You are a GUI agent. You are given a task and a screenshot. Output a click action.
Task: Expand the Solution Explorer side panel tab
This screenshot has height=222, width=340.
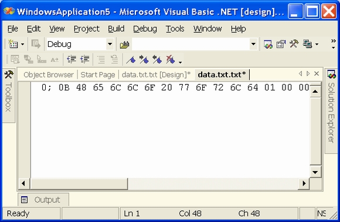(331, 111)
